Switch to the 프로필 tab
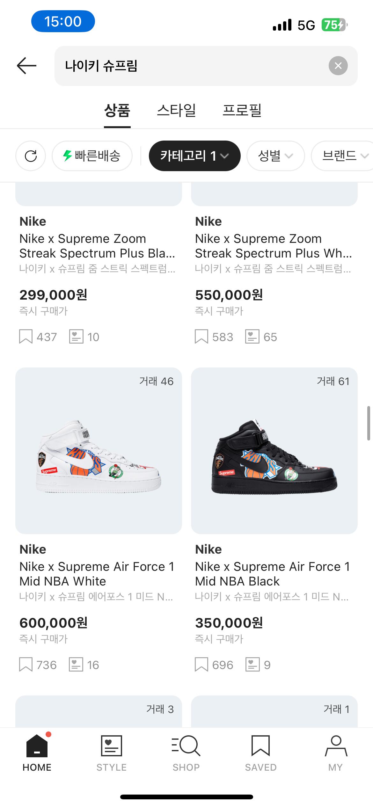The image size is (373, 807). tap(242, 111)
